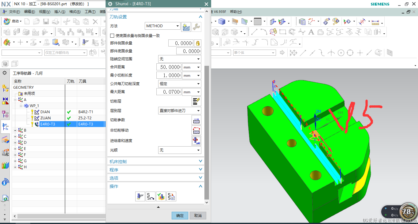Click the edit method wrench icon
The width and height of the screenshot is (418, 224).
[x=196, y=27]
